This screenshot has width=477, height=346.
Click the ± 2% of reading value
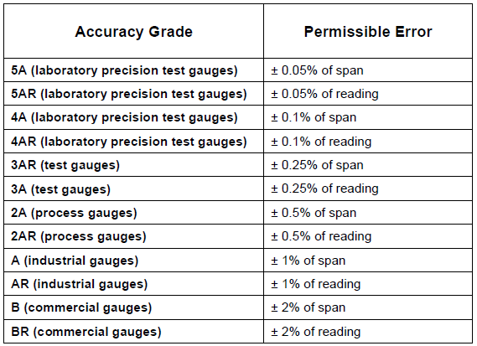[x=315, y=332]
